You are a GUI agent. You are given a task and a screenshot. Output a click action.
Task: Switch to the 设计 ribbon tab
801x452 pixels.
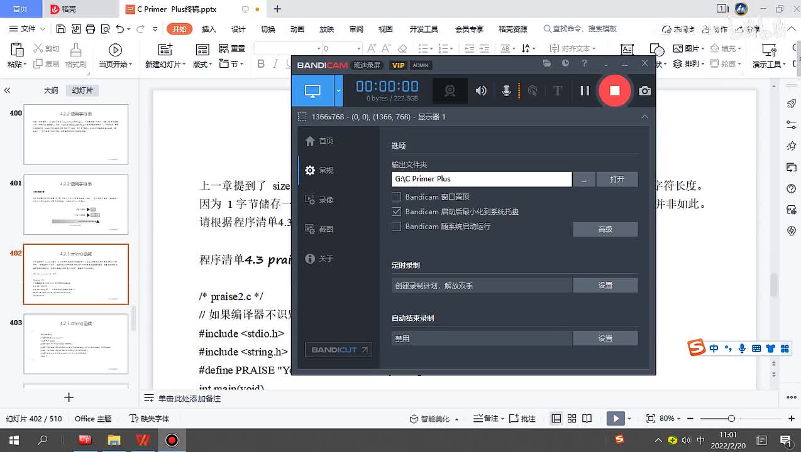coord(238,29)
